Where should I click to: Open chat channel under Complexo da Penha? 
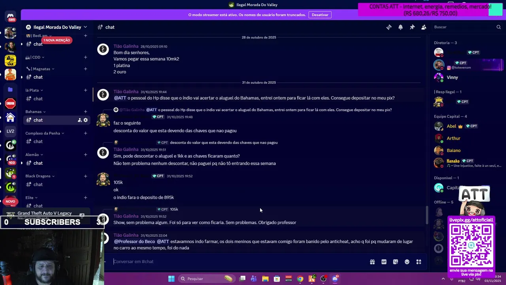click(57, 141)
